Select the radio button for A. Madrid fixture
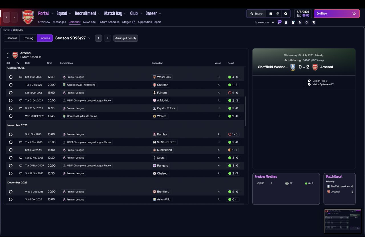The width and height of the screenshot is (365, 237). pos(11,100)
